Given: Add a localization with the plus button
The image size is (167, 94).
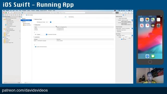Looking at the screenshot, I should (x=34, y=45).
